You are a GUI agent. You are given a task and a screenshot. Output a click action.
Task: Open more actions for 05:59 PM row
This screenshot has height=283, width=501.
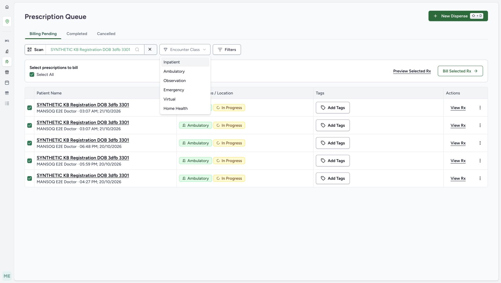point(480,161)
